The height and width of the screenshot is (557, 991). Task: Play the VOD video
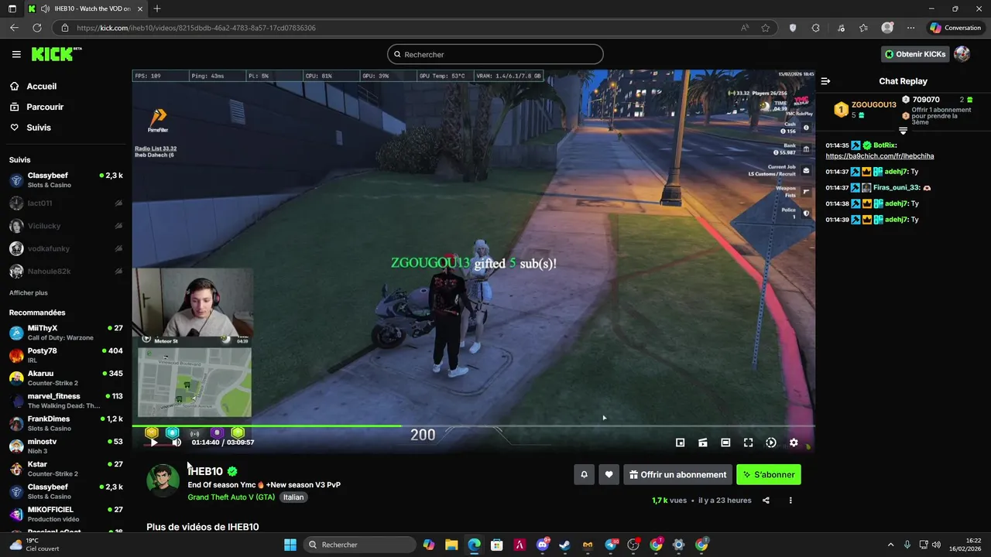tap(153, 443)
